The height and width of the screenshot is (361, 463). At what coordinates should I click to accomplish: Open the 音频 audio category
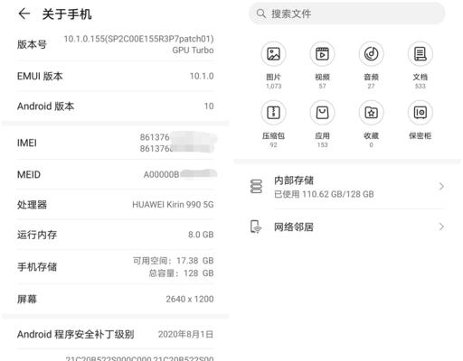(371, 65)
